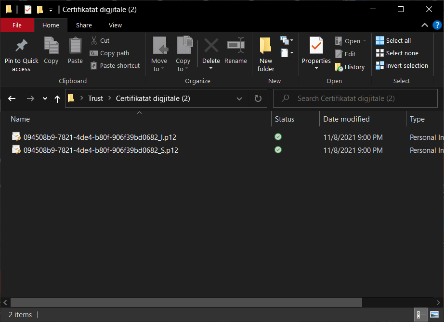The width and height of the screenshot is (444, 322).
Task: Open the New item dropdown
Action: pos(287,40)
